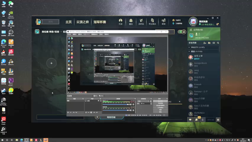The width and height of the screenshot is (252, 142).
Task: Open League client Collection (藏品) icon
Action: 131,22
